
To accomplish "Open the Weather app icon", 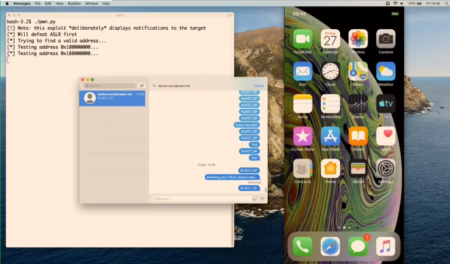I will [x=386, y=71].
